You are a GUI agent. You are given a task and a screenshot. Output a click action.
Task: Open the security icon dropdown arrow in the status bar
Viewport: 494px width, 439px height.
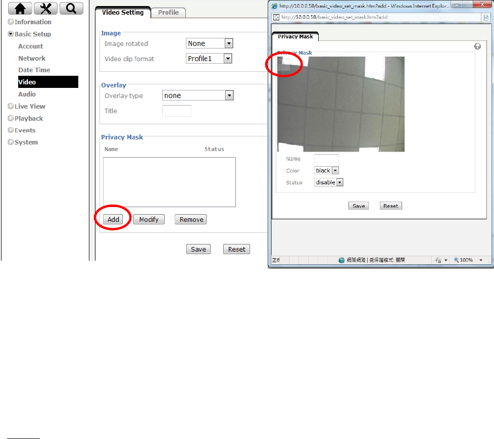tap(446, 260)
